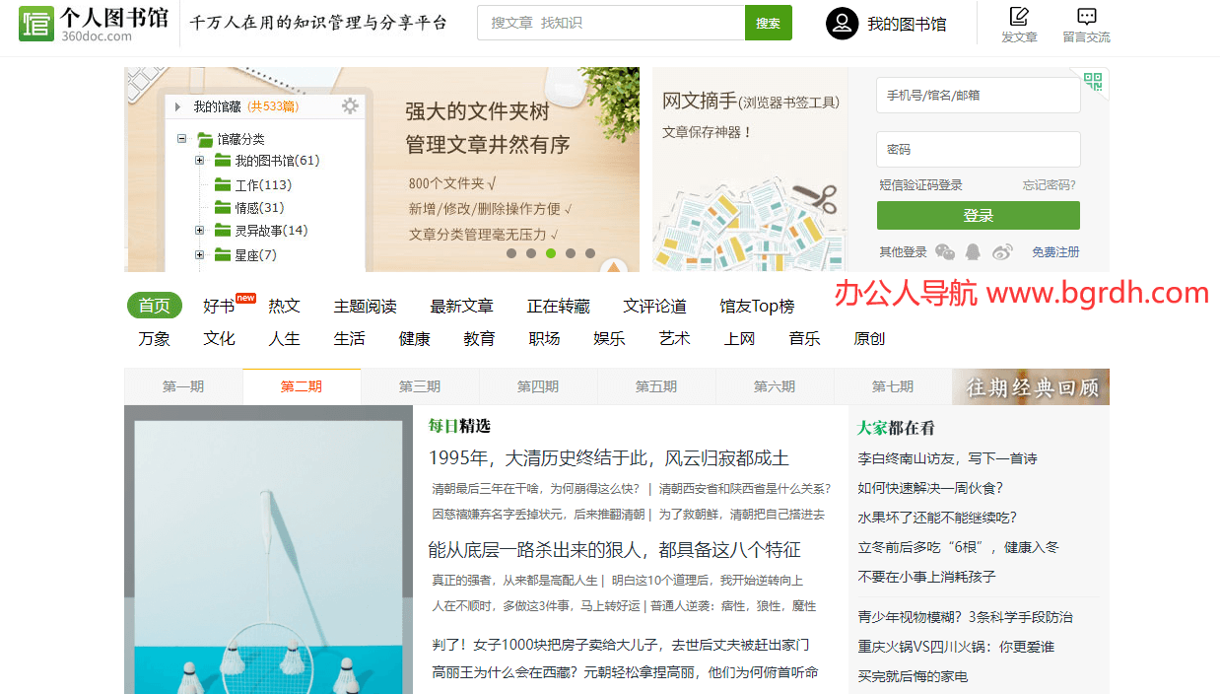The height and width of the screenshot is (694, 1220).
Task: Log in with the Weibo icon
Action: [x=1001, y=252]
